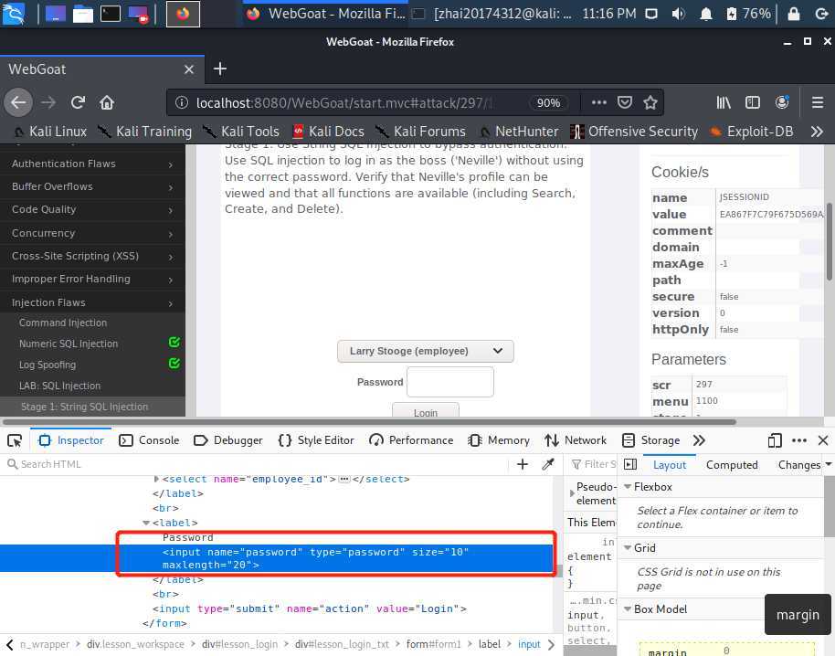Image resolution: width=835 pixels, height=656 pixels.
Task: Open the Firefox Library icon
Action: (x=724, y=102)
